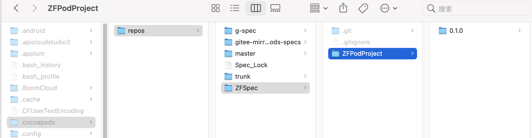Click the first column's vertical scrollbar
Viewport: 532px width, 138px height.
[x=105, y=81]
